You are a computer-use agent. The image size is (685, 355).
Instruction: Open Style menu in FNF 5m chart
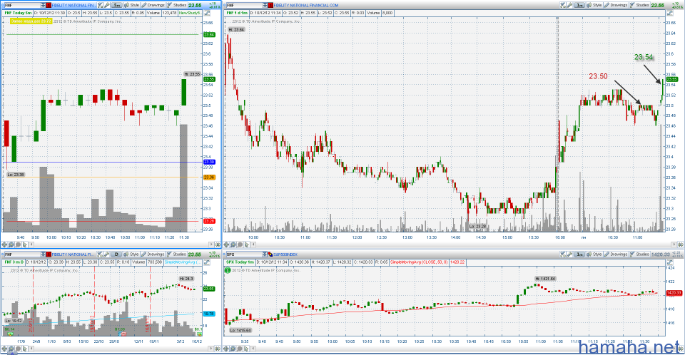point(131,5)
